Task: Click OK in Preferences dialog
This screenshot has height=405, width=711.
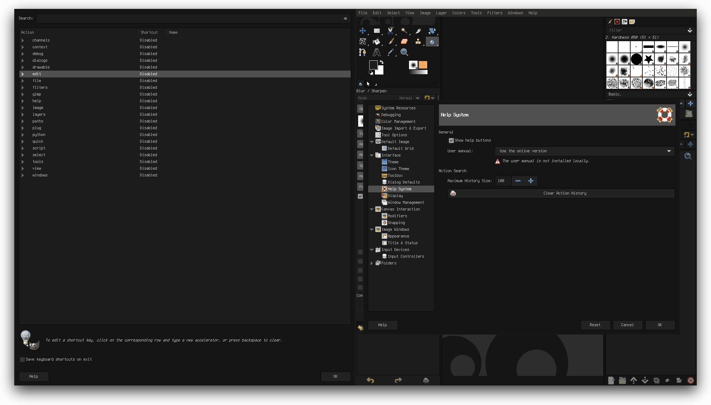Action: tap(660, 325)
